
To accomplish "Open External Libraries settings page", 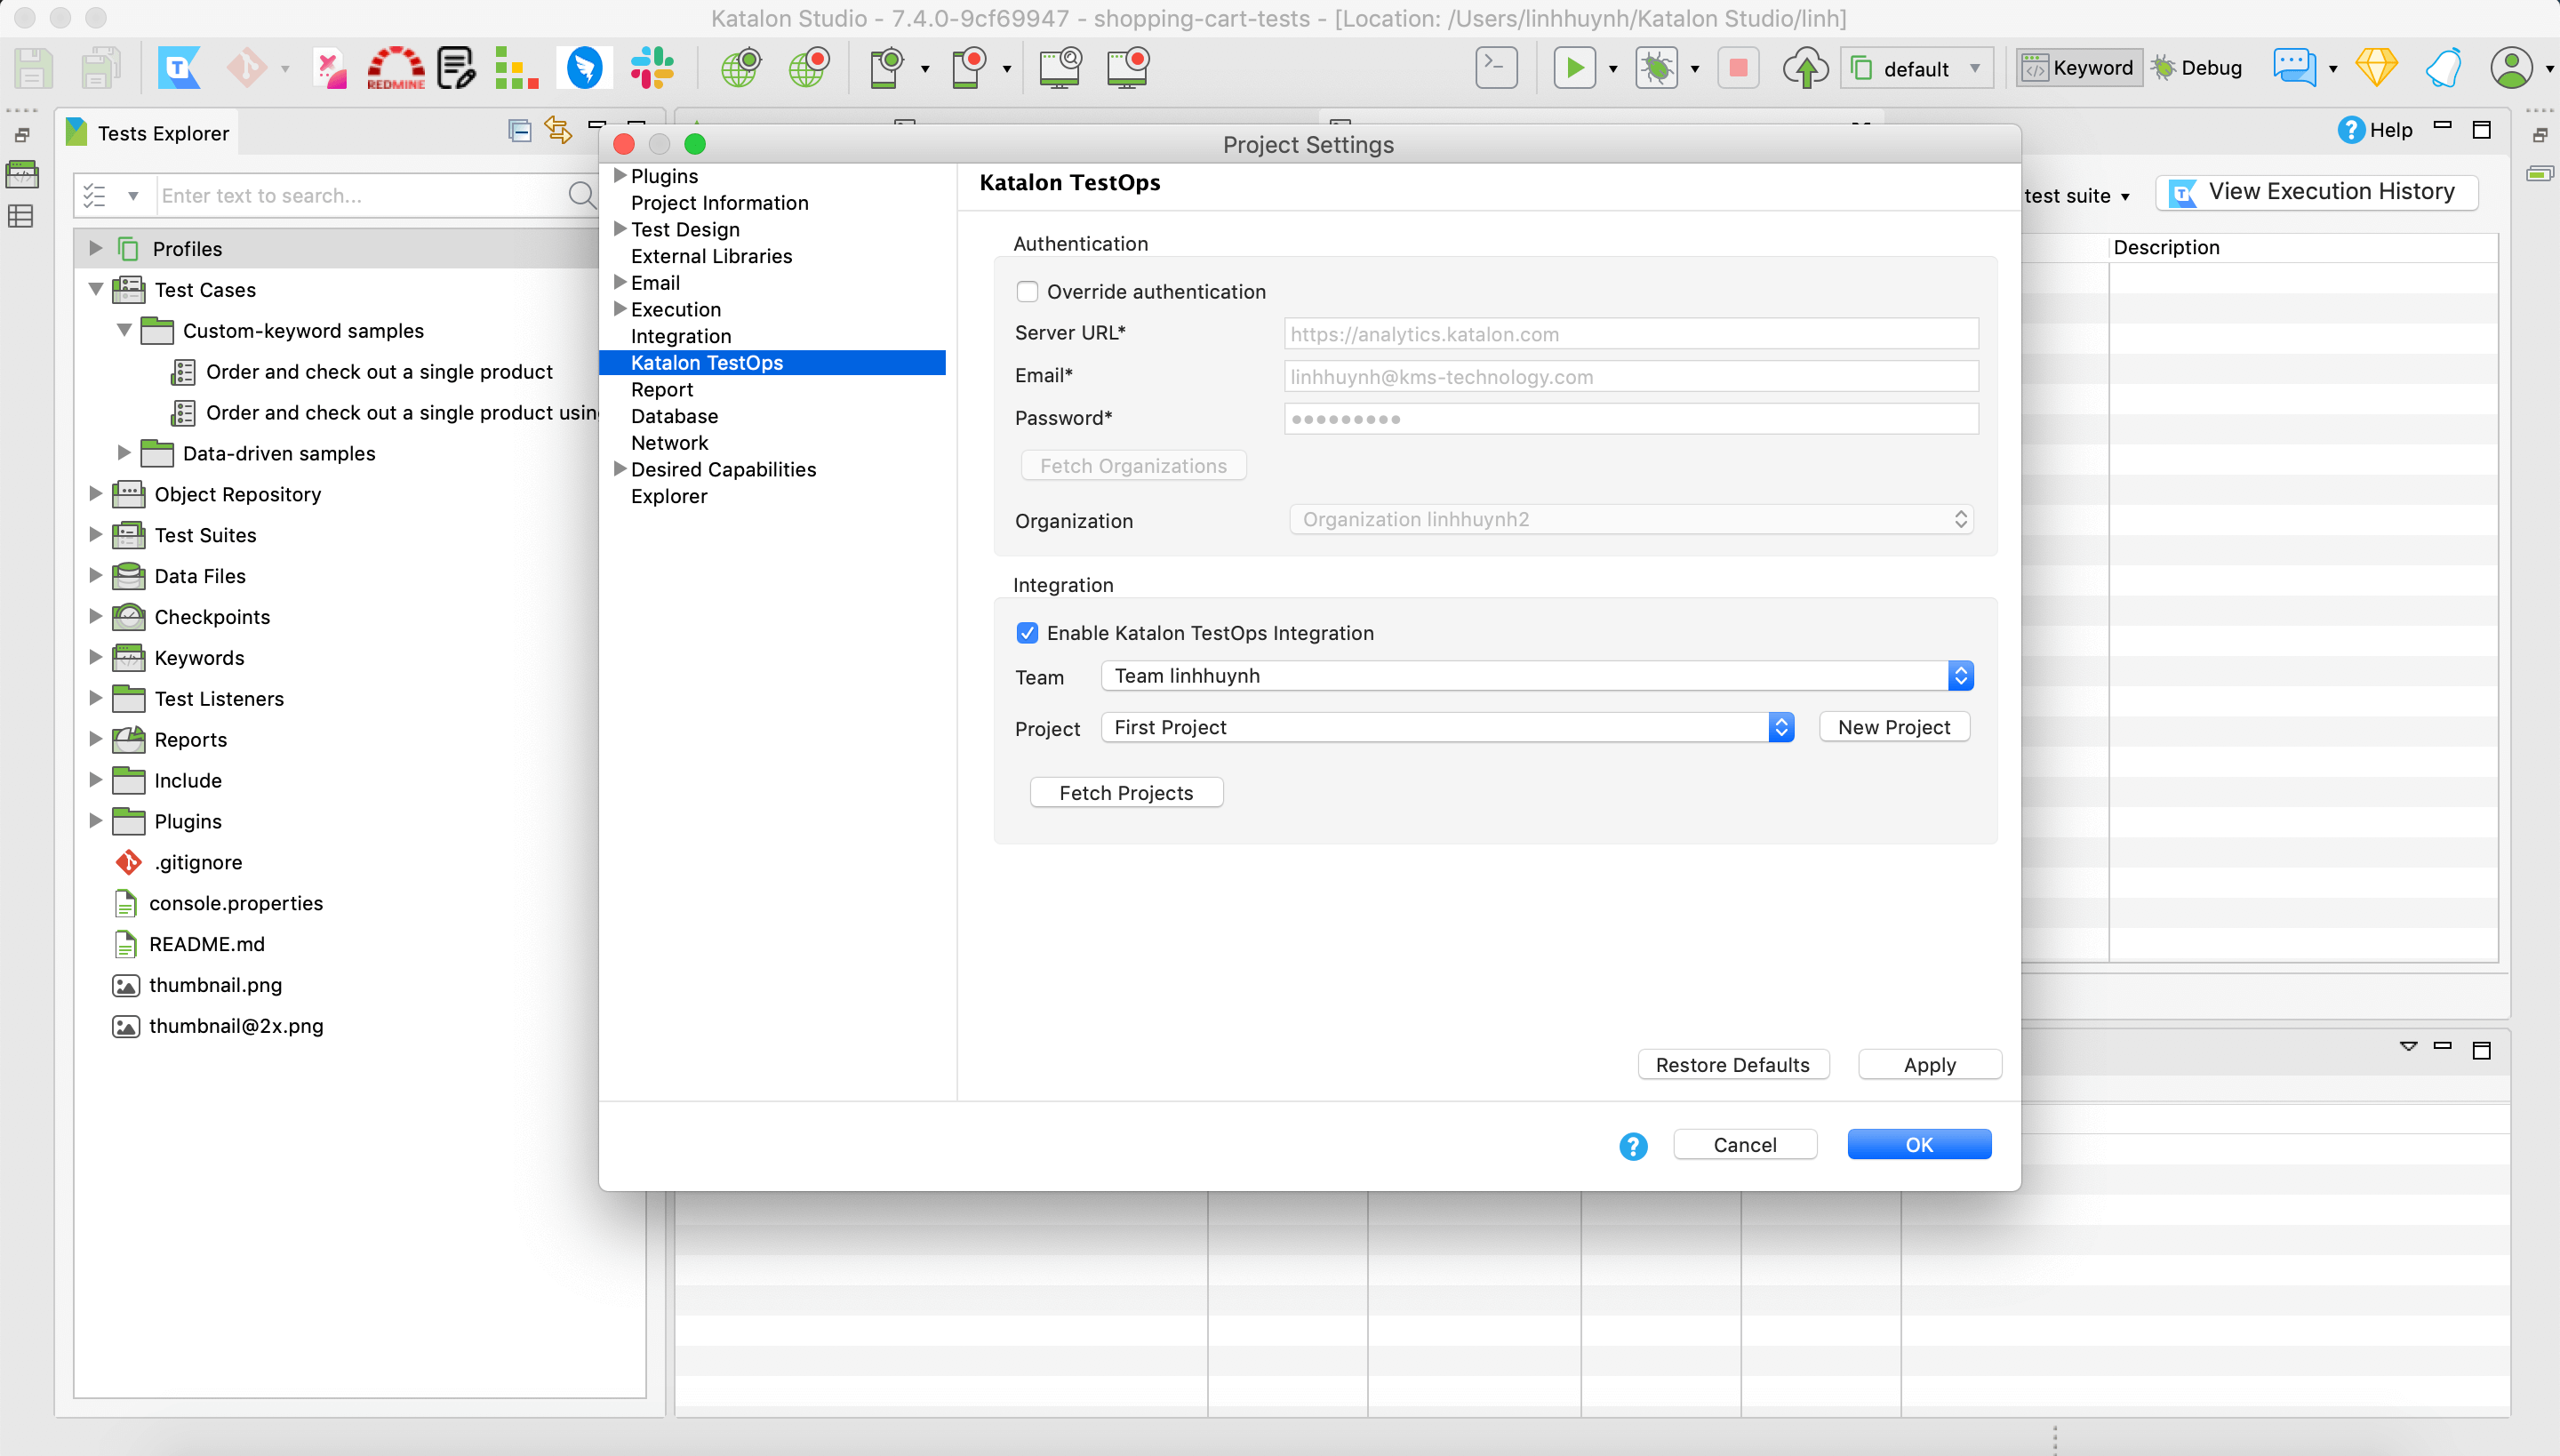I will tap(711, 256).
